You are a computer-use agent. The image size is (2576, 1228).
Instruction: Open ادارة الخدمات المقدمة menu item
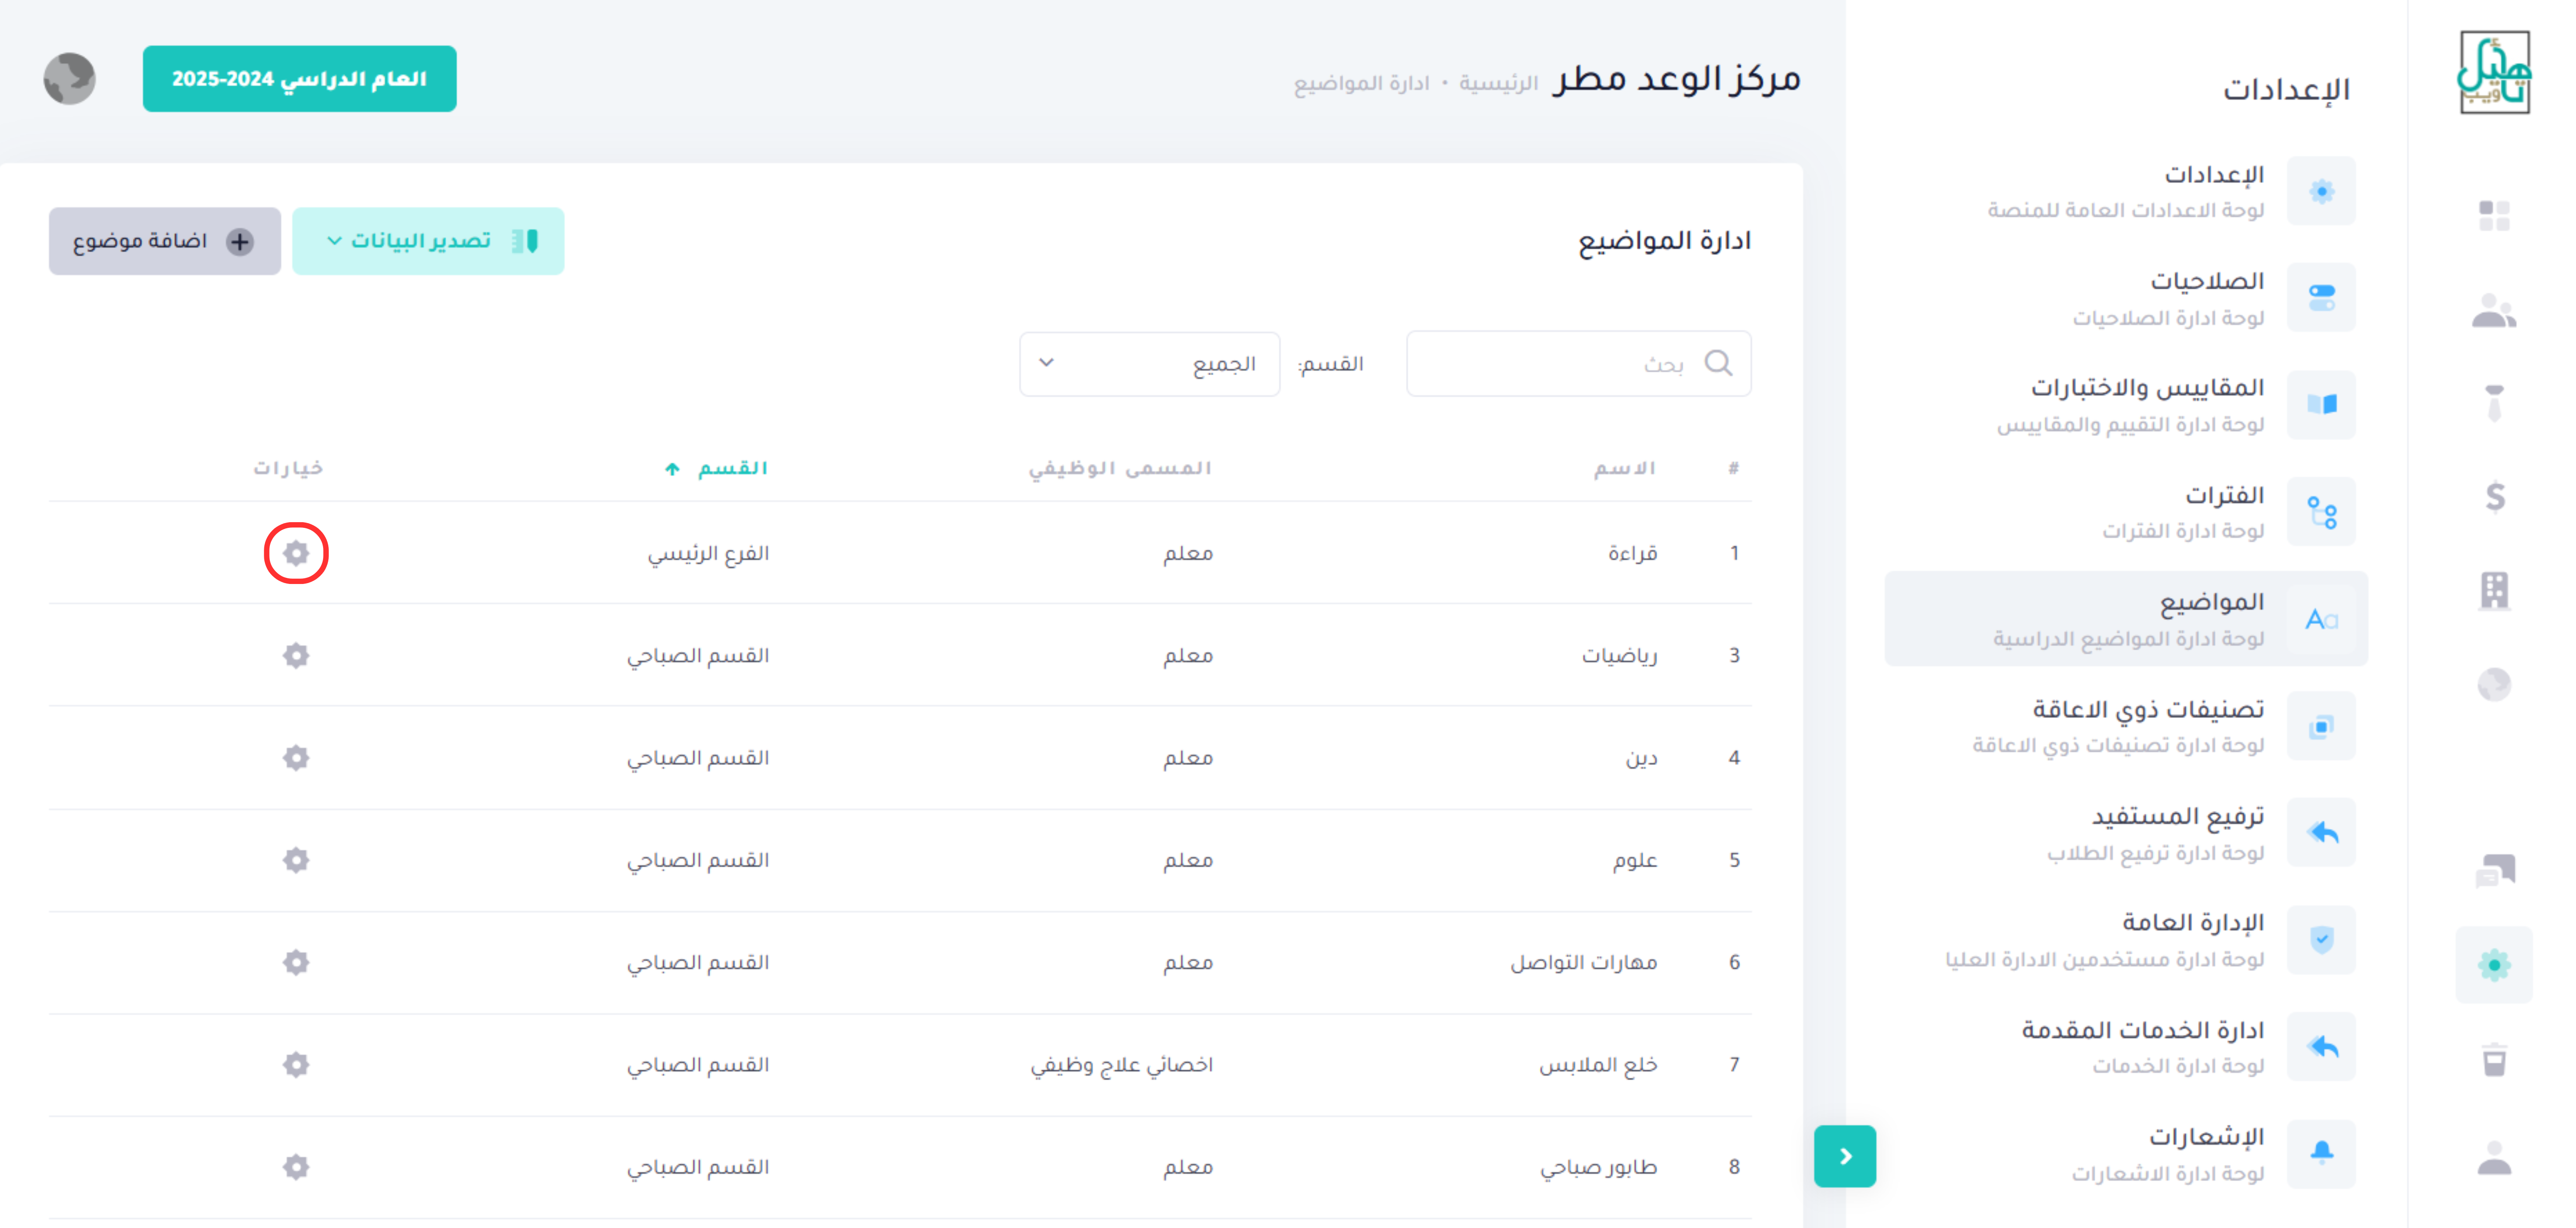tap(2126, 1046)
